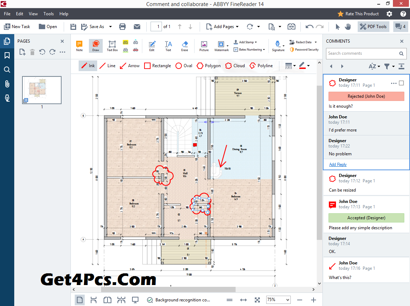Expand the Bates Numbering dropdown
This screenshot has width=410, height=306.
tap(249, 50)
